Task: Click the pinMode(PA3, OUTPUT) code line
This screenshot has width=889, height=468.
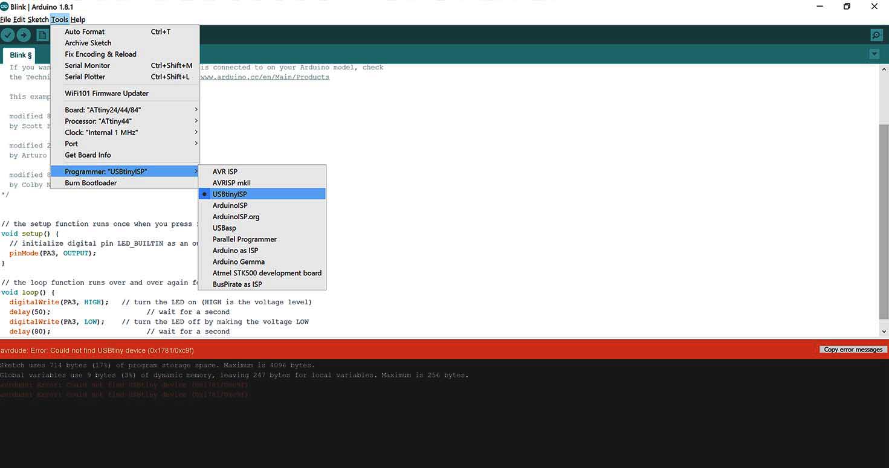Action: coord(53,253)
